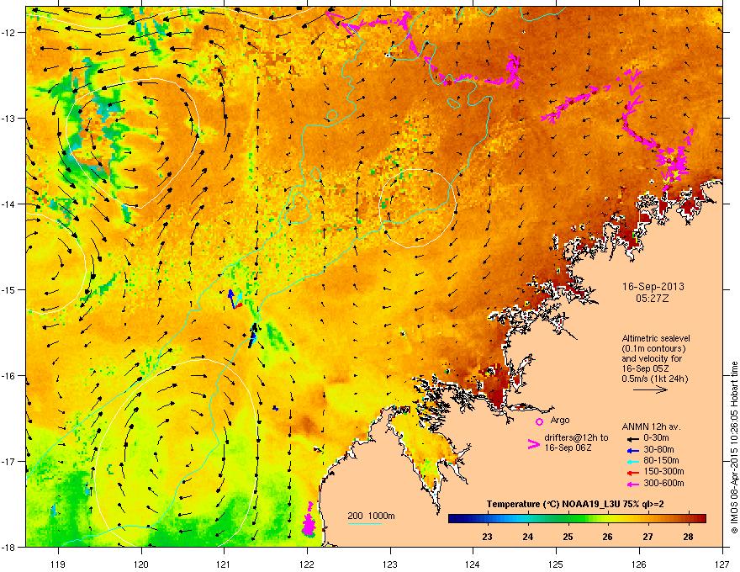This screenshot has height=572, width=740.
Task: Click the black 0-30m legend arrow
Action: pyautogui.click(x=632, y=439)
